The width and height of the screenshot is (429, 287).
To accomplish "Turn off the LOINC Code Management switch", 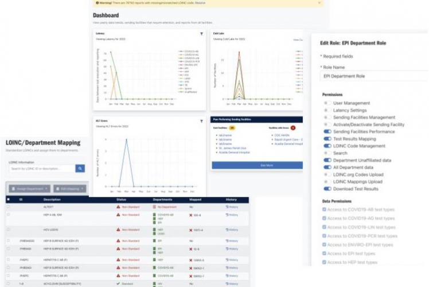I will [327, 146].
